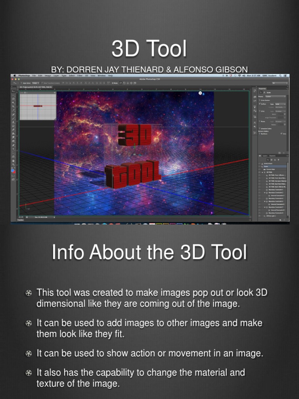
Task: Click the red background color swatch
Action: click(x=14, y=173)
